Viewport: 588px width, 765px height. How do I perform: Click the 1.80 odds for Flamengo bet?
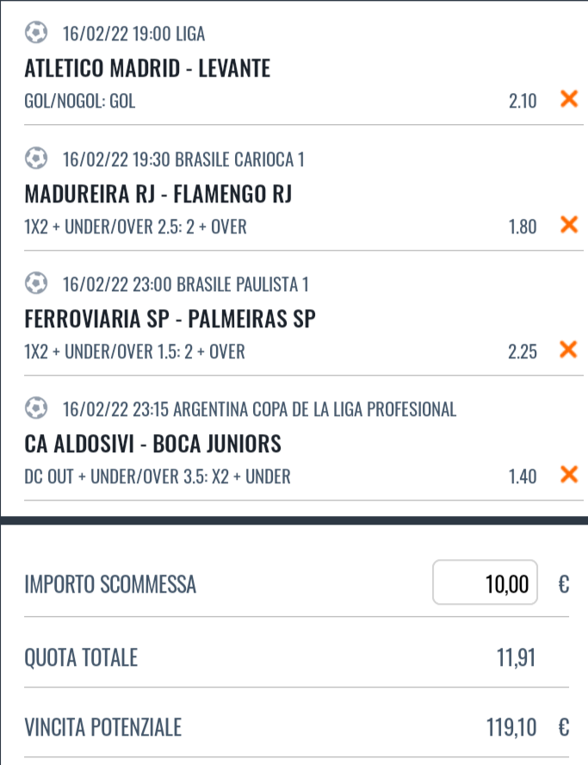click(x=523, y=227)
